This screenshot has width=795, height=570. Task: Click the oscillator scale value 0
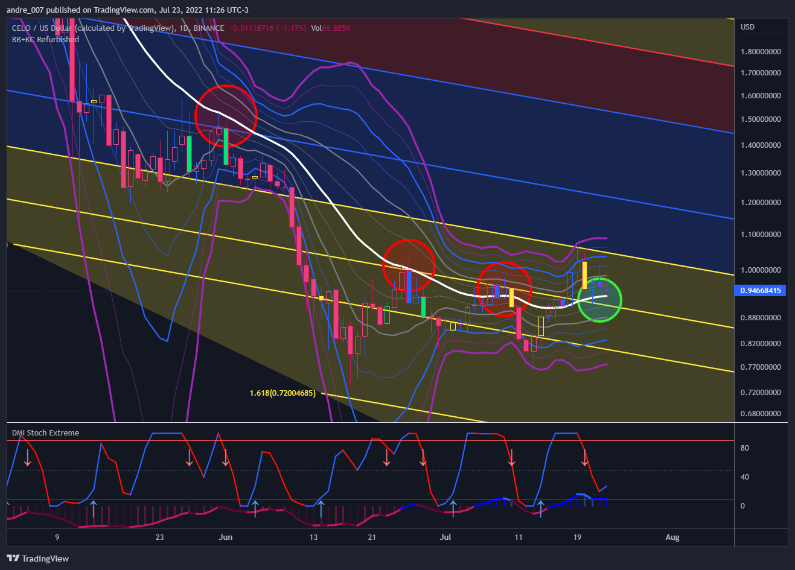(x=743, y=506)
